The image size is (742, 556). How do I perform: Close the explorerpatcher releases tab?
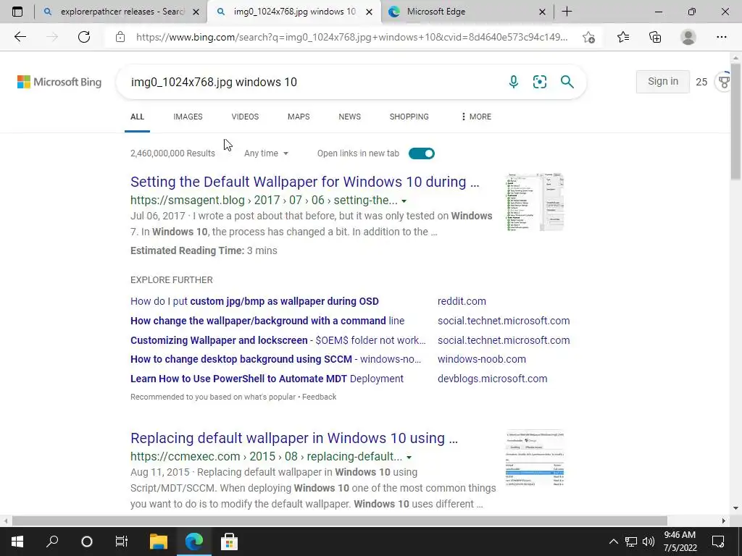[196, 12]
